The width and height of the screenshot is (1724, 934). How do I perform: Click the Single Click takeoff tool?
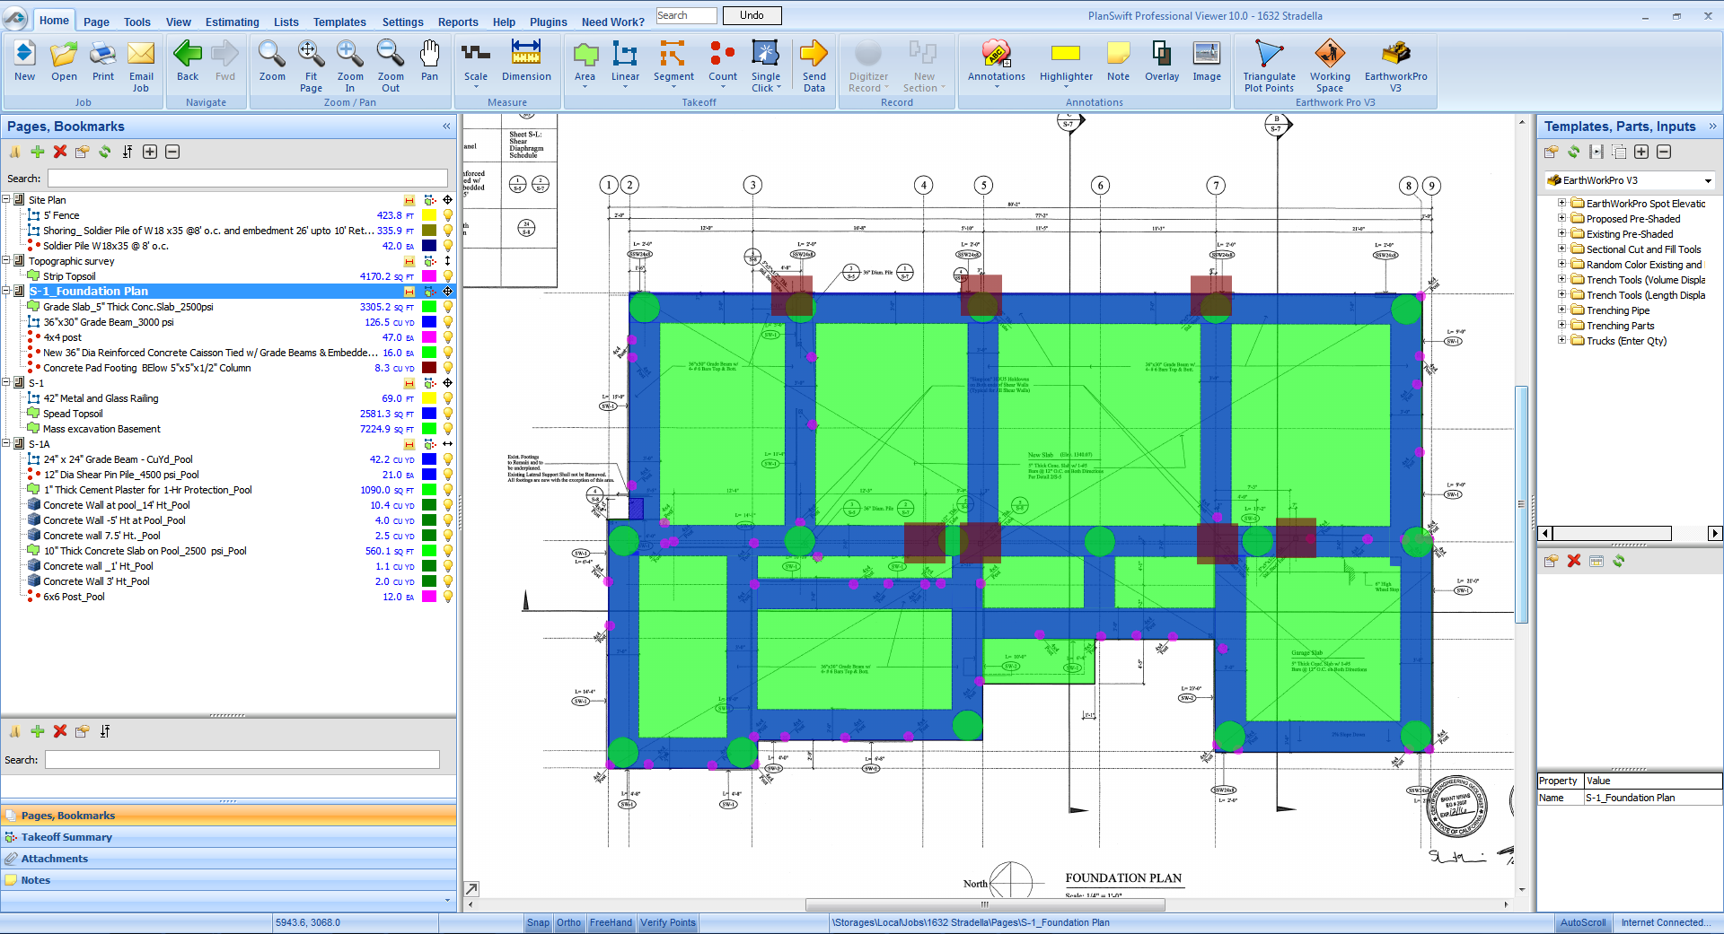click(766, 65)
